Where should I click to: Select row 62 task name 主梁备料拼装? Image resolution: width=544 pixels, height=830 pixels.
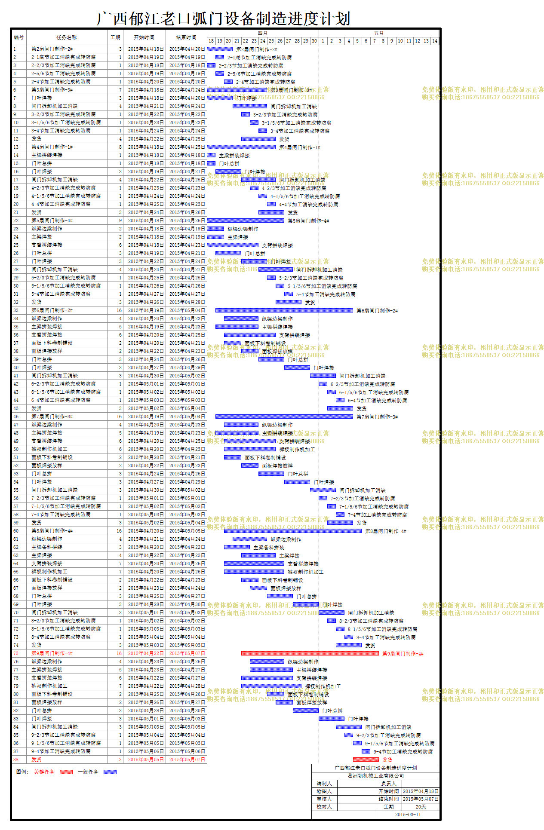pos(46,547)
